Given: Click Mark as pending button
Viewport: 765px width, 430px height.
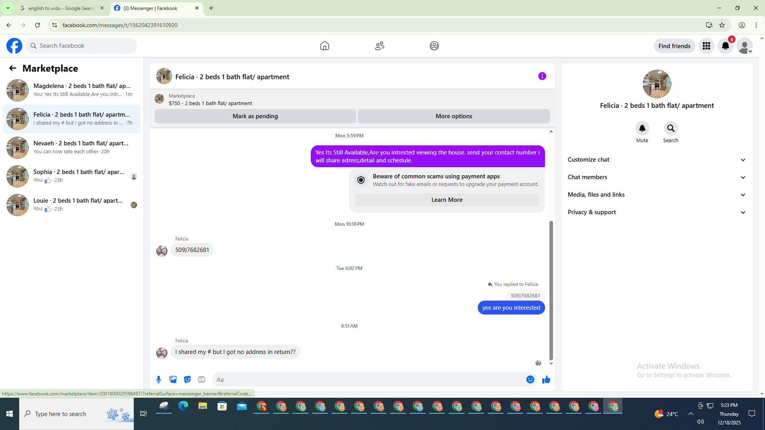Looking at the screenshot, I should click(255, 116).
